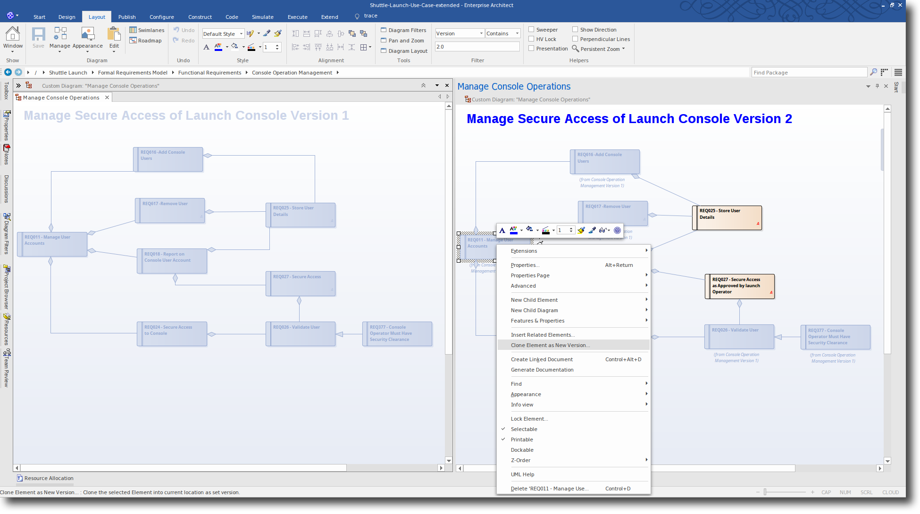Screen dimensions: 920x514
Task: Open the Swimlanes tool
Action: [147, 30]
